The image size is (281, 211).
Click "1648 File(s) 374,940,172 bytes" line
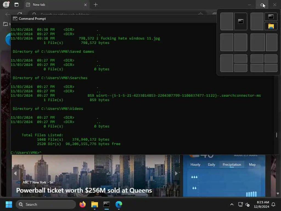pos(73,139)
